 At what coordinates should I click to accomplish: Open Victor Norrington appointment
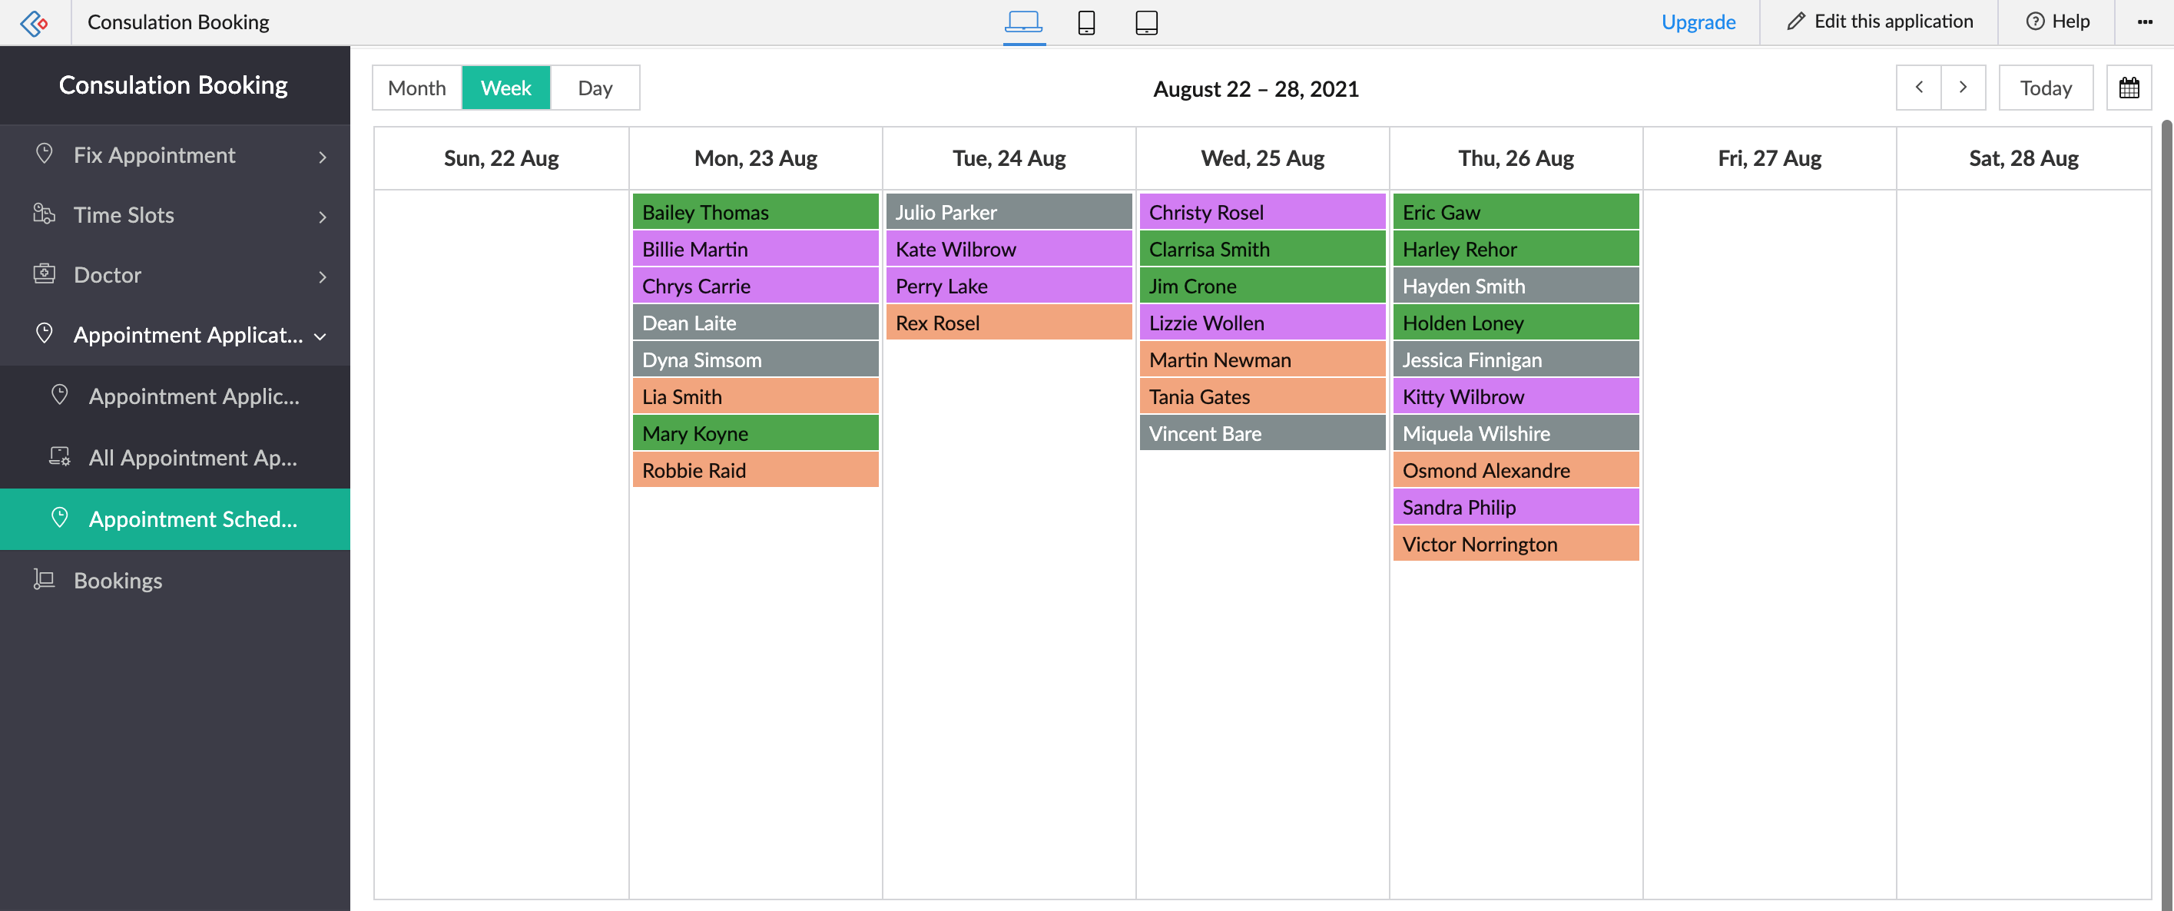1516,543
